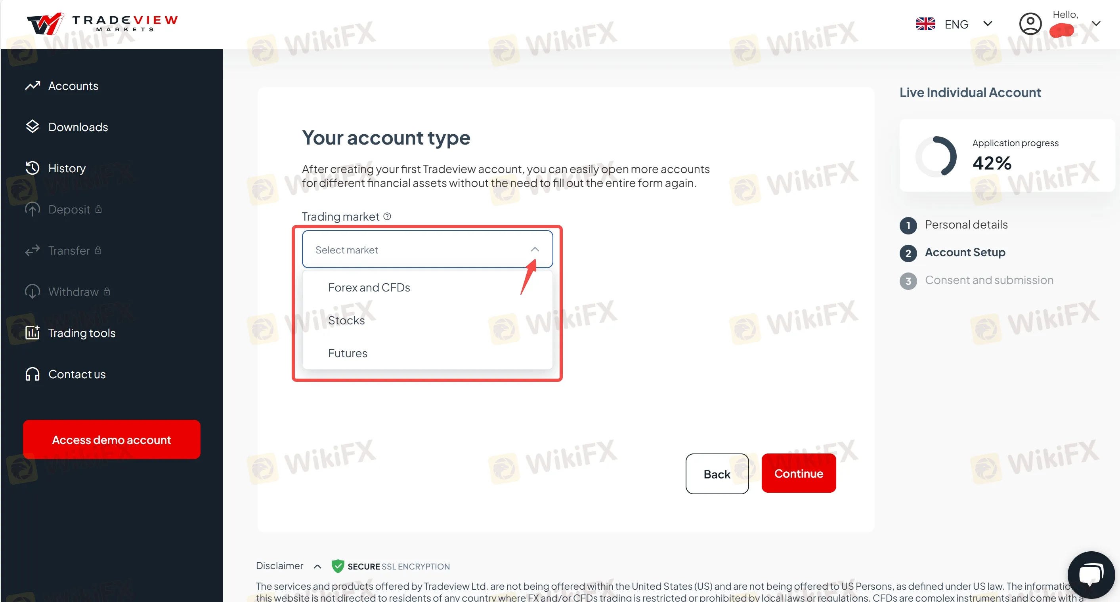
Task: Click the Contact us sidebar icon
Action: 32,373
